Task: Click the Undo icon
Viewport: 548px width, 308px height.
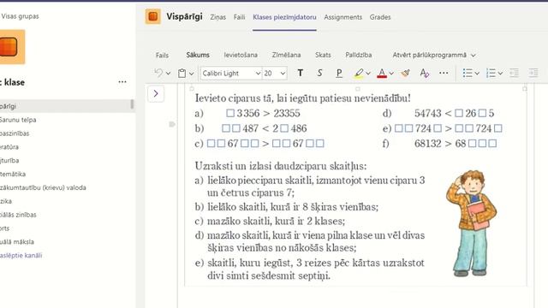Action: click(158, 73)
